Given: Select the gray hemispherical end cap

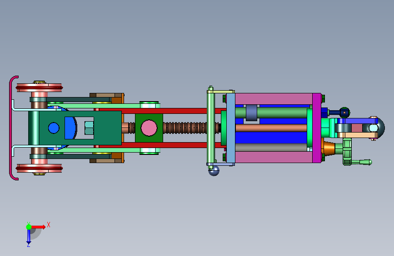Looking at the screenshot, I should click(381, 128).
